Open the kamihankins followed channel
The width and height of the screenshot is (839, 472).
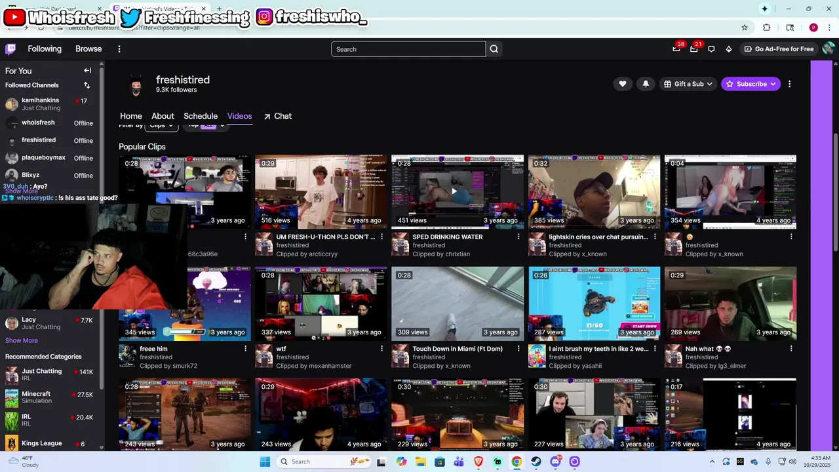(x=51, y=104)
